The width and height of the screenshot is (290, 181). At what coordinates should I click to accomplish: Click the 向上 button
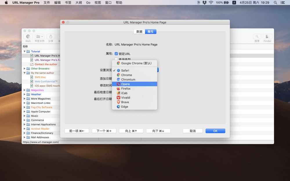click(131, 131)
